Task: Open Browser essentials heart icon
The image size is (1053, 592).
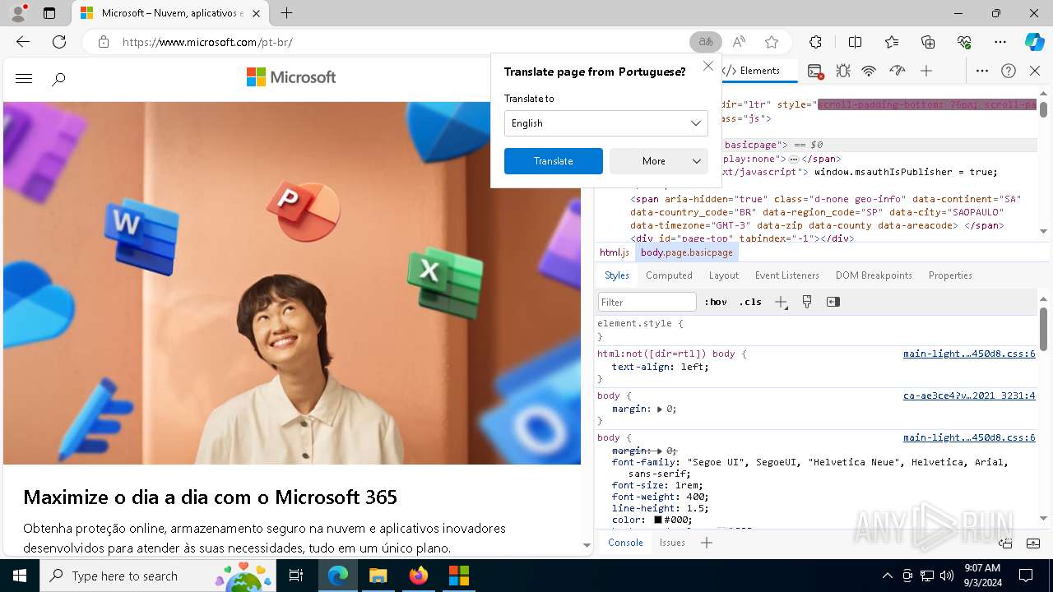Action: (964, 42)
